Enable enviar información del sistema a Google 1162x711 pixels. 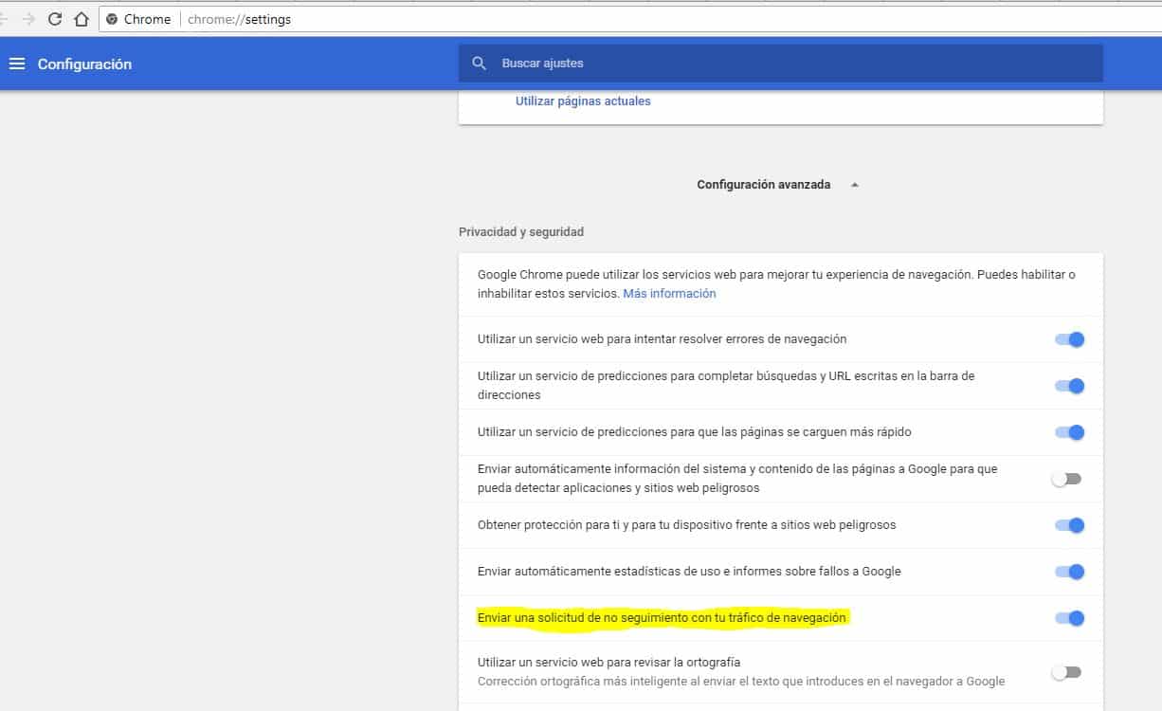(x=1066, y=479)
